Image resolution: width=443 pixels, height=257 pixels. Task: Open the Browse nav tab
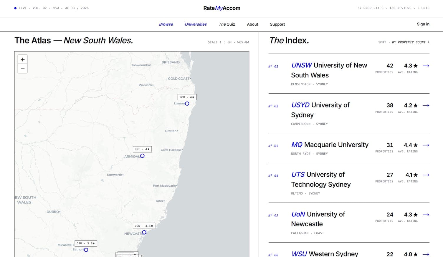pyautogui.click(x=166, y=24)
